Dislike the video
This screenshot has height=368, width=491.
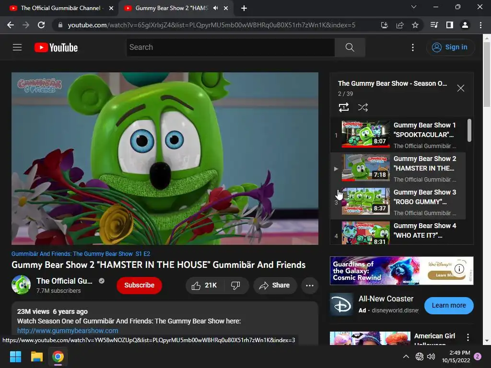(235, 286)
